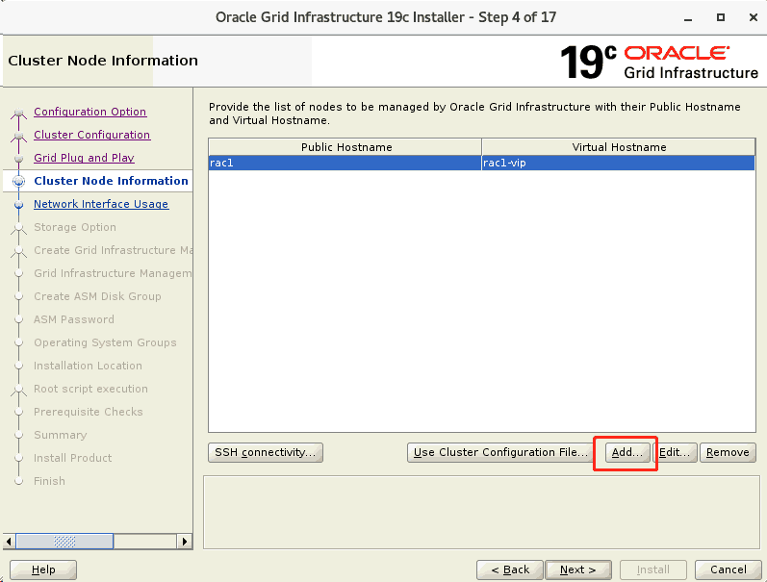Click the Grid Plug and Play step marker

[18, 159]
